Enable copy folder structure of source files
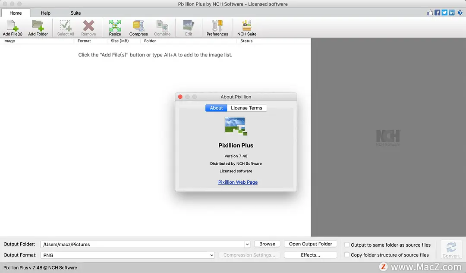 347,254
